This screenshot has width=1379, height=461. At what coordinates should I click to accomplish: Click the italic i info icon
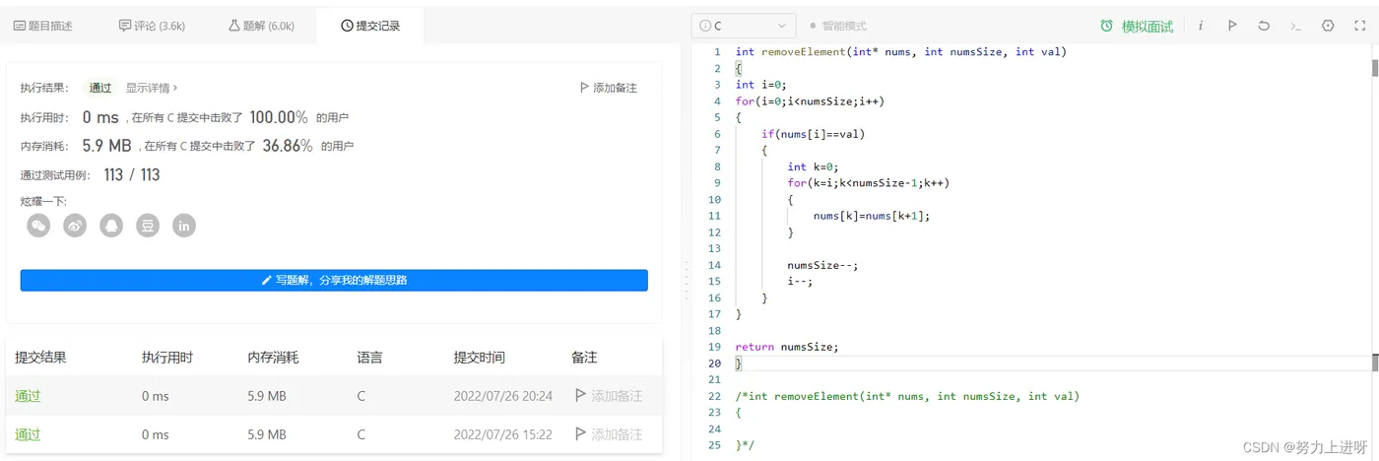1200,26
